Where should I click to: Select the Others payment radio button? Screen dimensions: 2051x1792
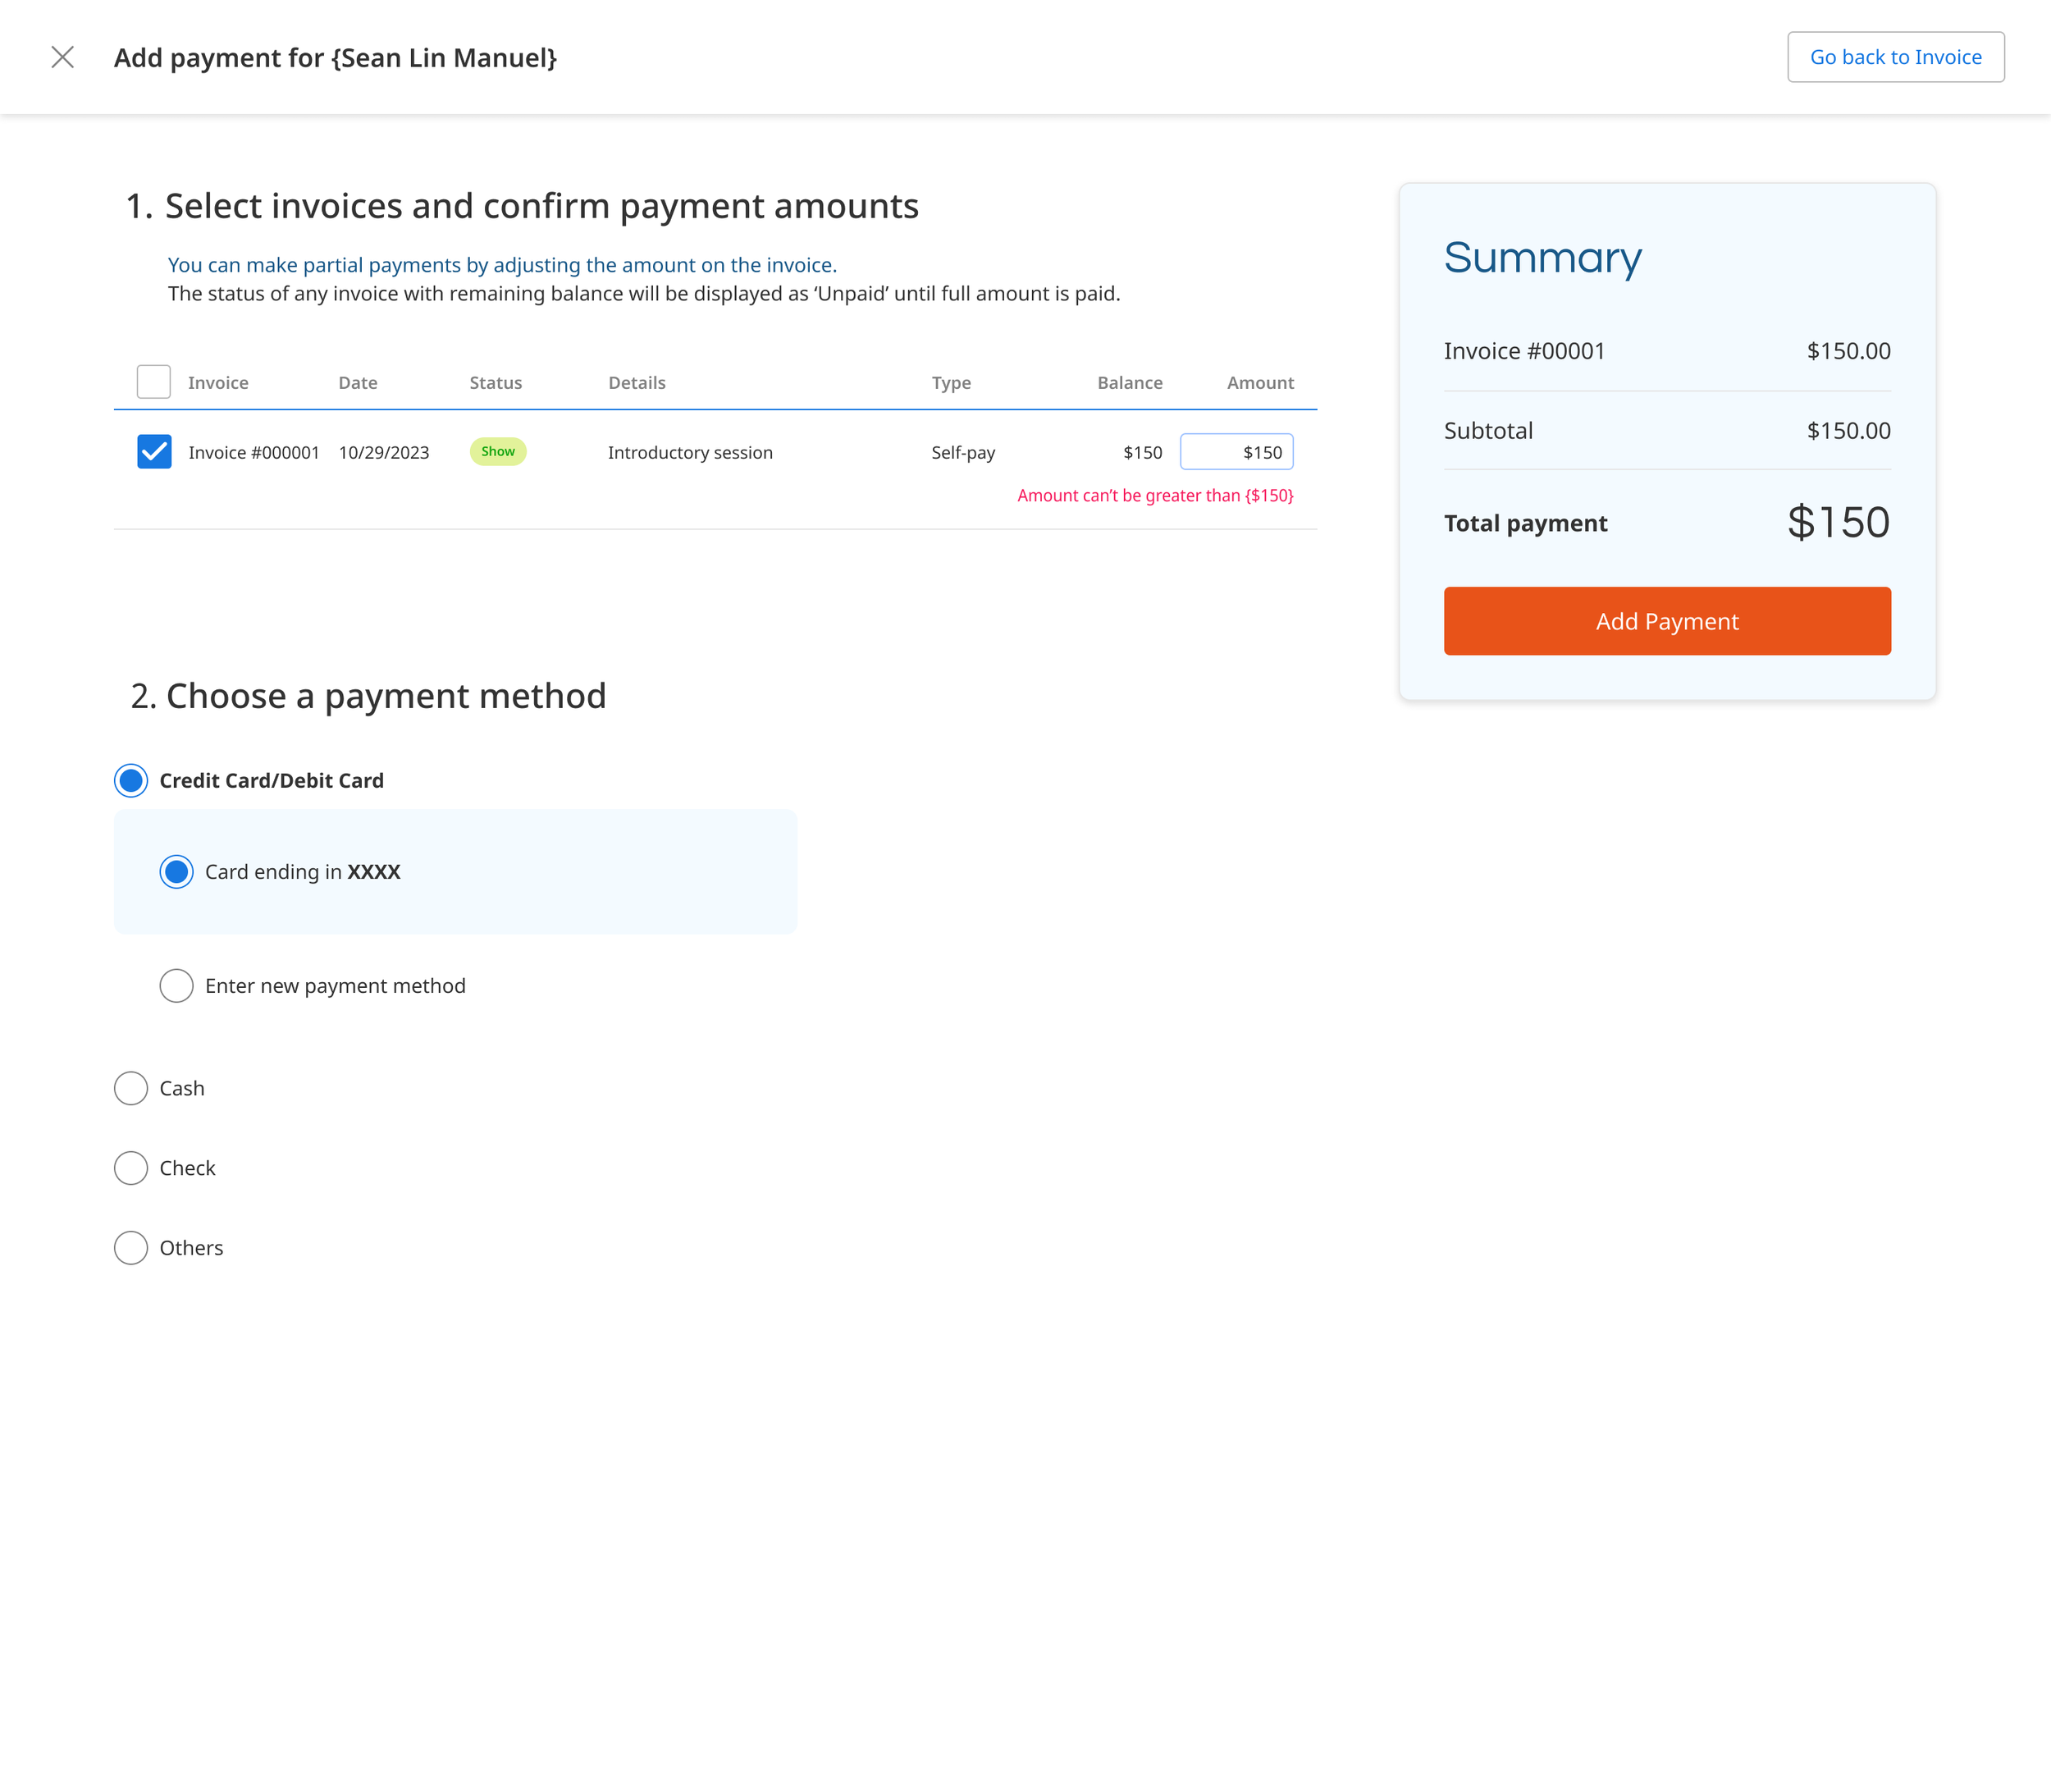coord(131,1248)
